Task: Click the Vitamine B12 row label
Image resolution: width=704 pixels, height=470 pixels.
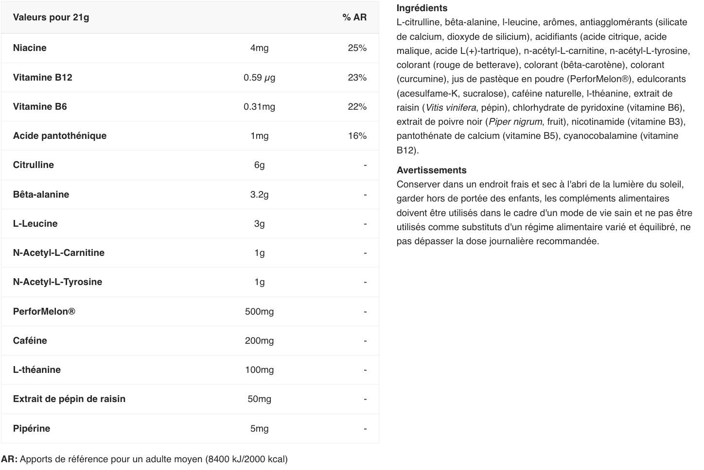Action: 42,78
